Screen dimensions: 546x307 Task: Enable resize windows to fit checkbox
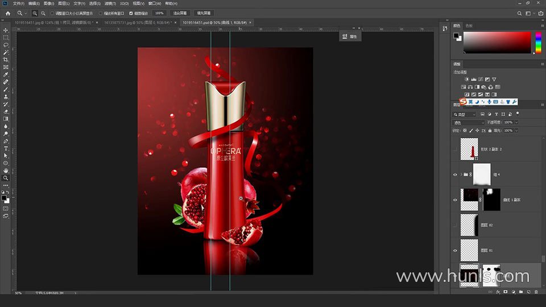[x=52, y=13]
